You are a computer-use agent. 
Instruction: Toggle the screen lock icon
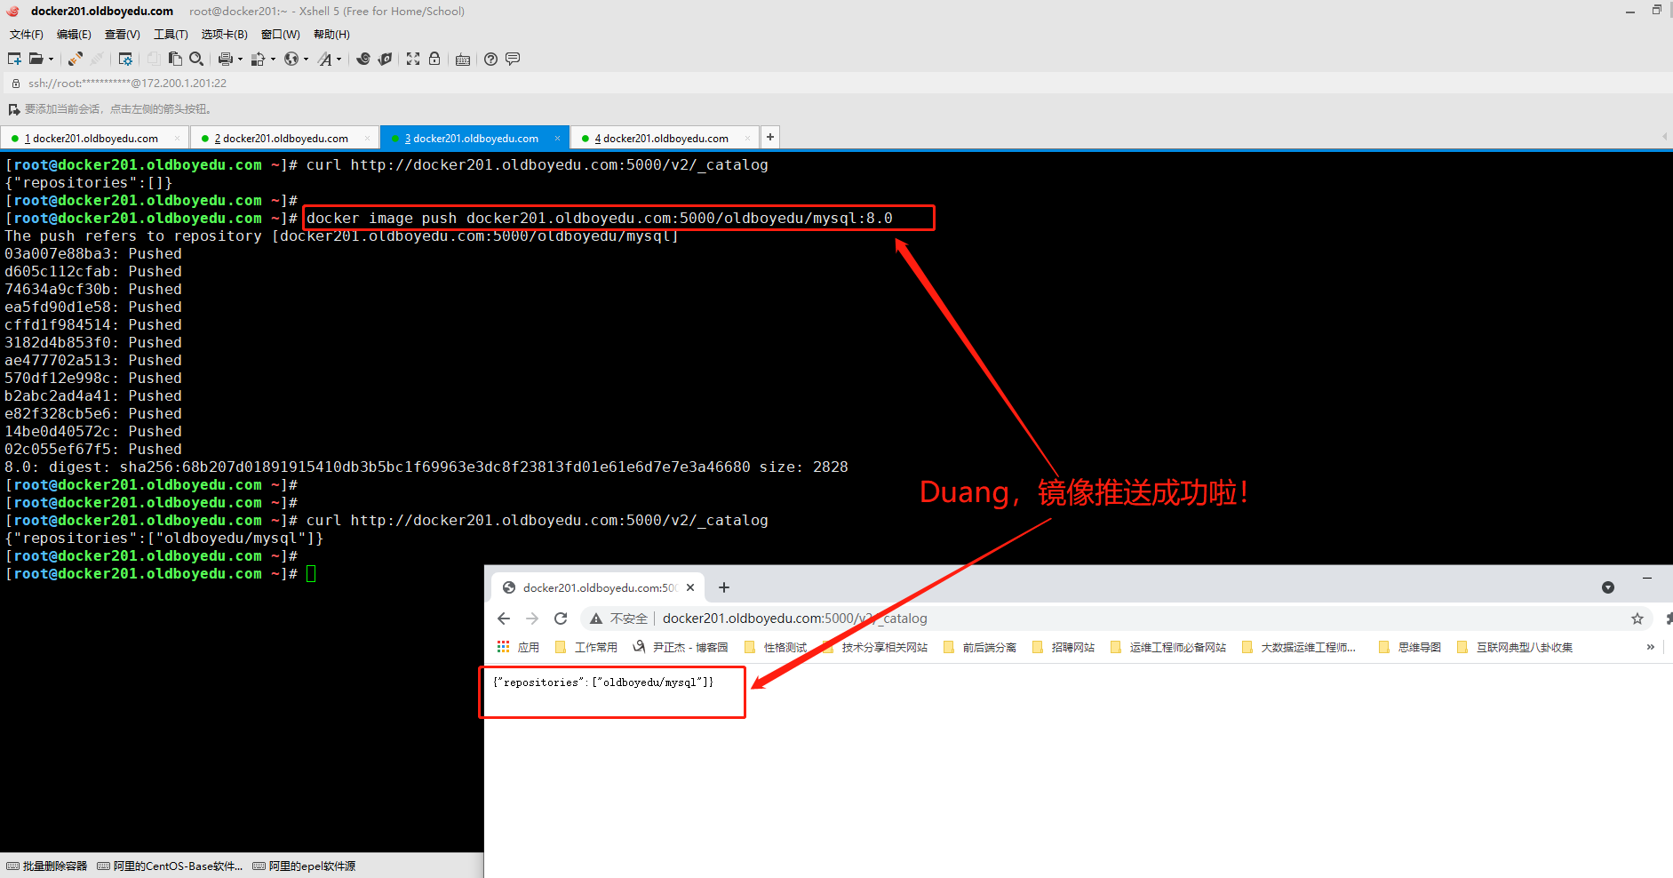click(x=434, y=59)
